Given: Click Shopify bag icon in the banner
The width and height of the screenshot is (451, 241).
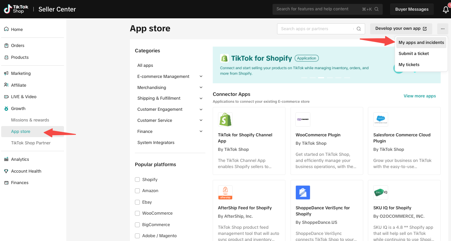Looking at the screenshot, I should (x=224, y=58).
